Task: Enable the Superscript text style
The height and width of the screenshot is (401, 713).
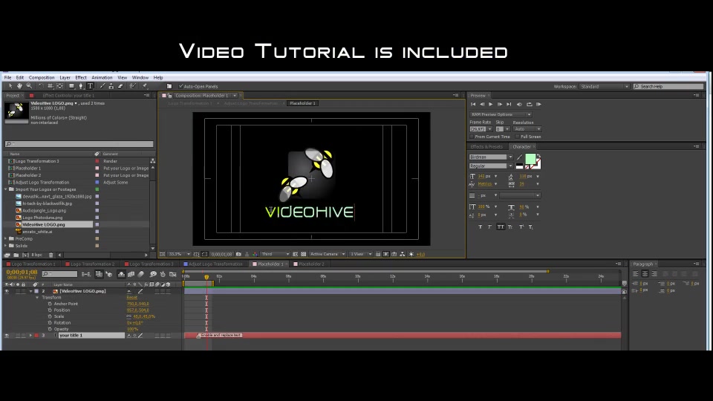Action: pyautogui.click(x=521, y=227)
